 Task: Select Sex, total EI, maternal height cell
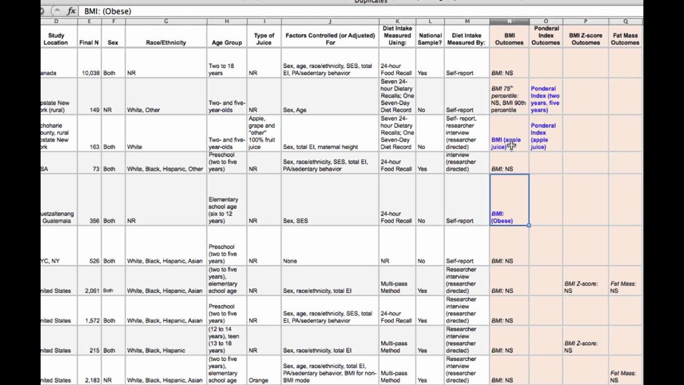pos(330,134)
